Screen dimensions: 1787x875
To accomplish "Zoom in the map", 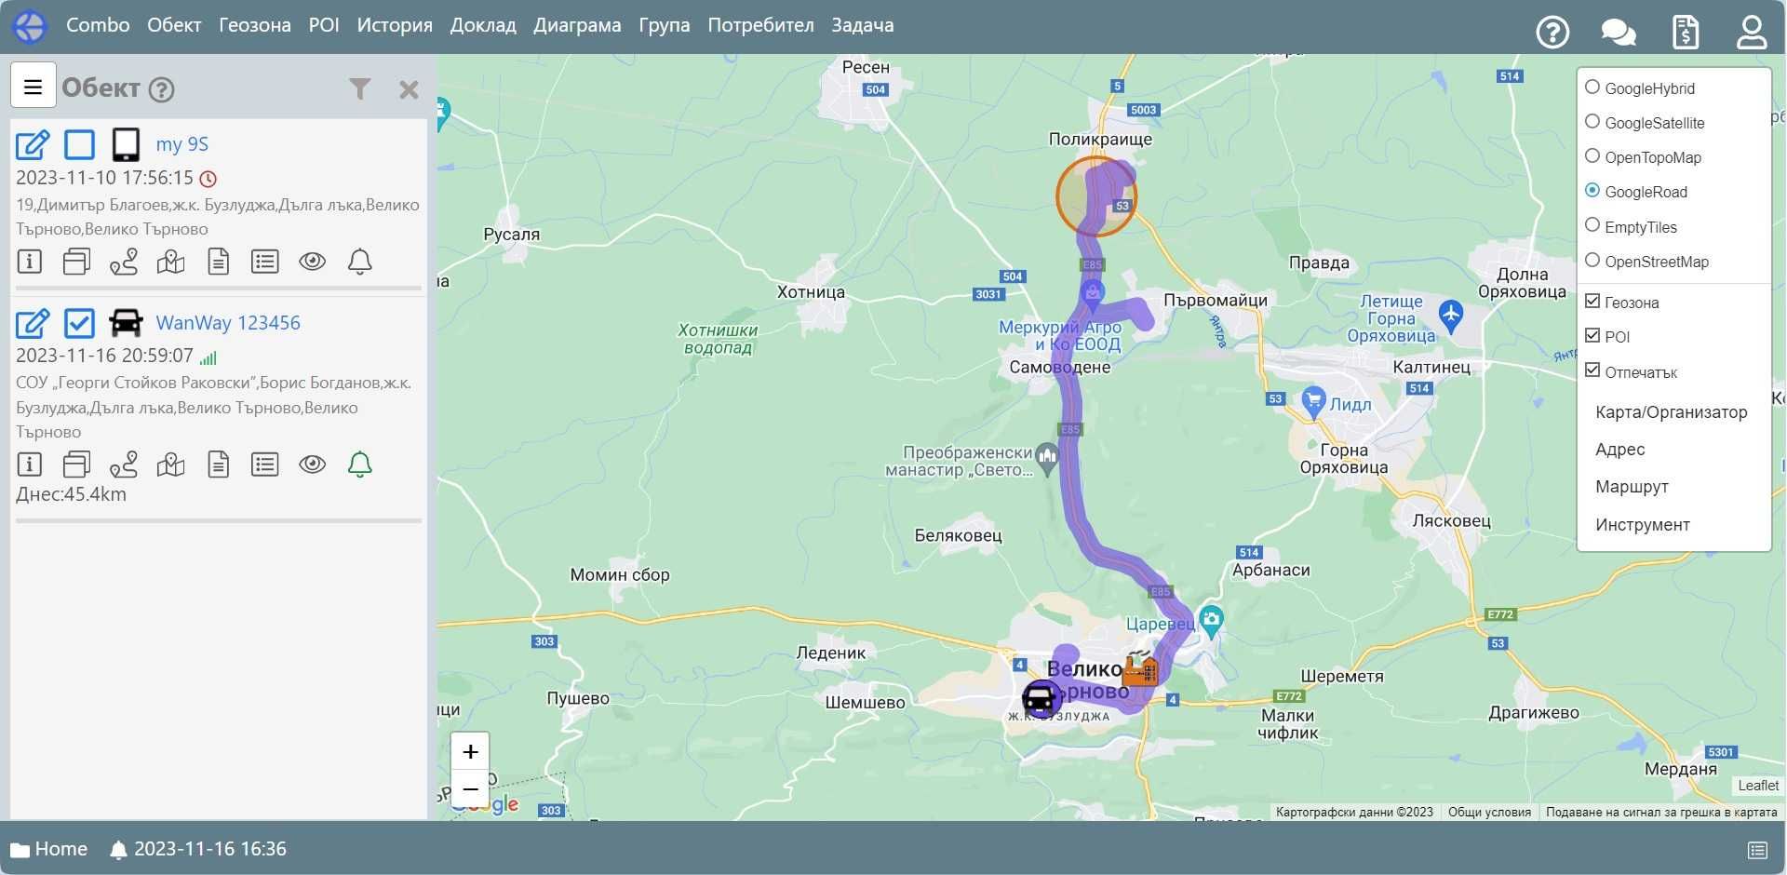I will (470, 751).
